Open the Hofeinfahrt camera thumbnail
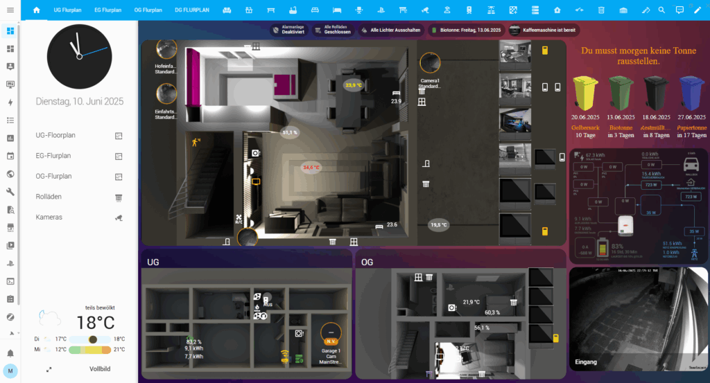The width and height of the screenshot is (710, 383). pos(166,49)
